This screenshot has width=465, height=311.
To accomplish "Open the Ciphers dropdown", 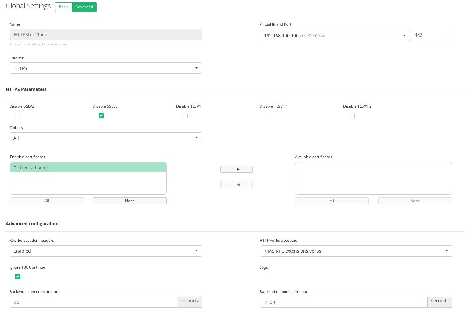I will pos(106,138).
